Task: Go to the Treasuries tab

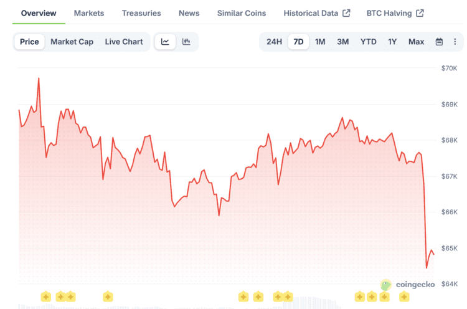Action: click(141, 13)
